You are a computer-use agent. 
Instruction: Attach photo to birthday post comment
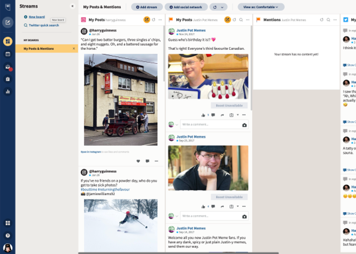point(244,125)
